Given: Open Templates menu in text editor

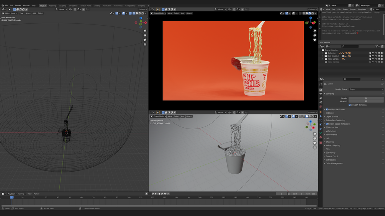Looking at the screenshot, I should (362, 9).
